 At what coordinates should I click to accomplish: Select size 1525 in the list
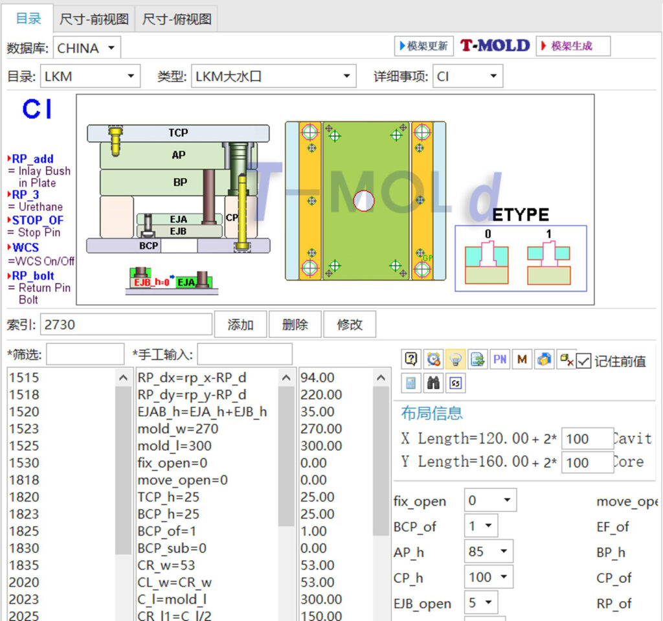[x=62, y=446]
